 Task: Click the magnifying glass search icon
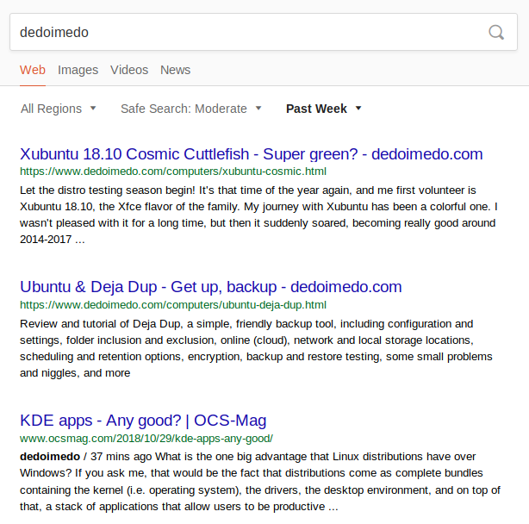click(x=496, y=33)
